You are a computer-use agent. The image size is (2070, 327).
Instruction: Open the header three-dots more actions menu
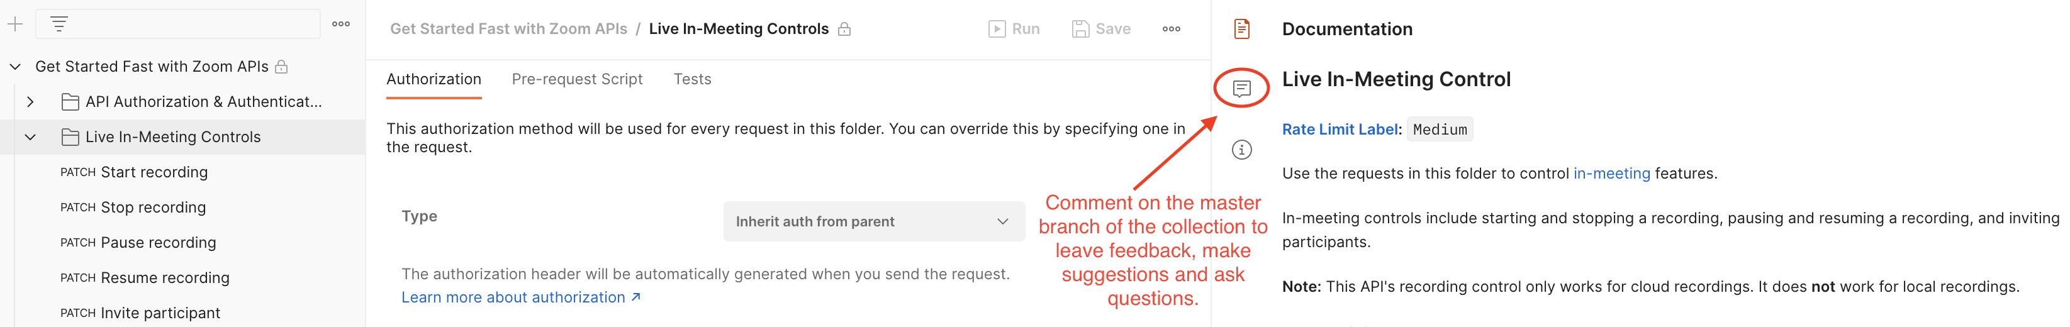1171,29
